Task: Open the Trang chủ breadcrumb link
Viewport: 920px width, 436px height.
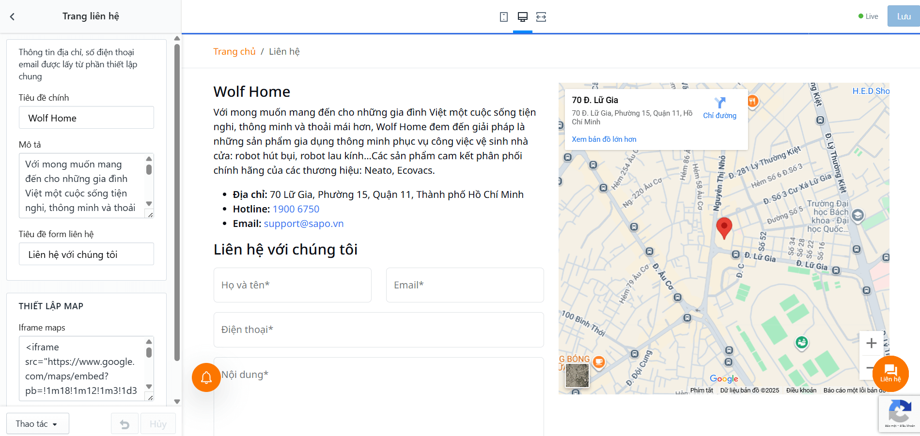Action: [234, 52]
